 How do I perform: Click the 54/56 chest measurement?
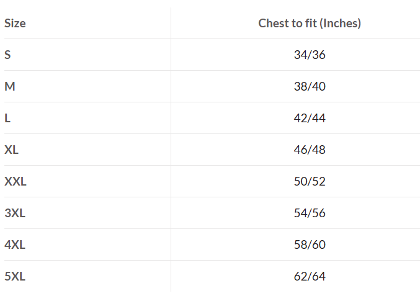pos(310,213)
